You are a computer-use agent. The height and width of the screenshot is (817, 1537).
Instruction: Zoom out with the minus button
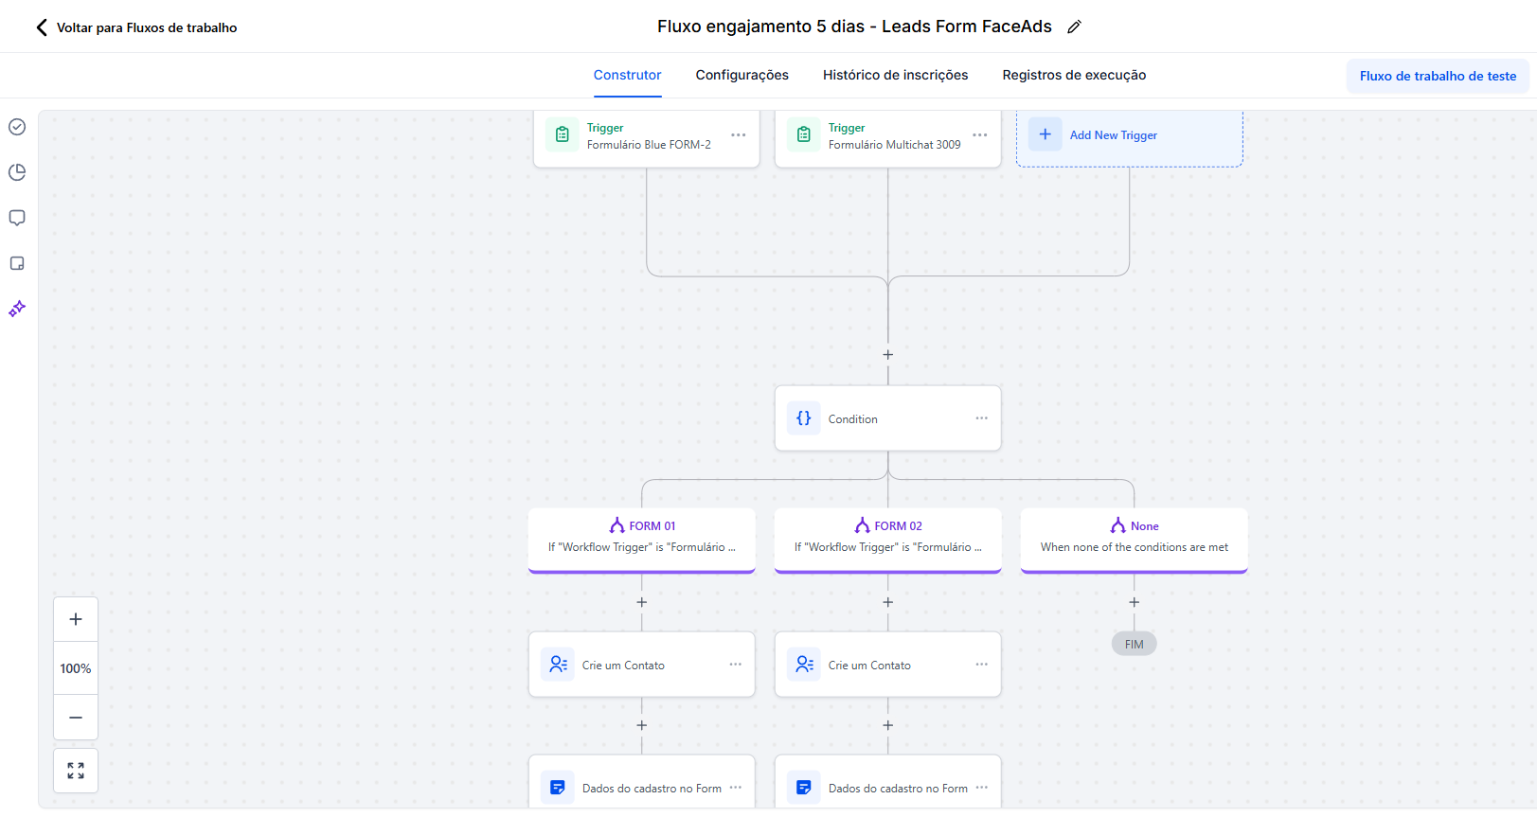76,718
